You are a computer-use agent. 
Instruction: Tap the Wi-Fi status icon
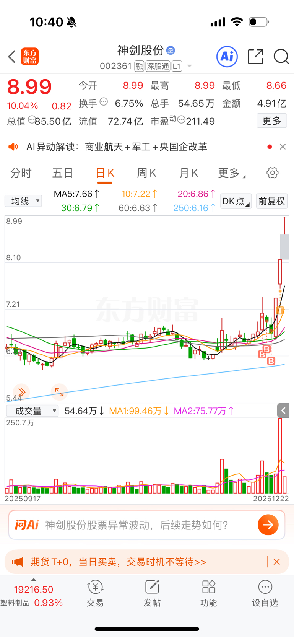click(237, 22)
